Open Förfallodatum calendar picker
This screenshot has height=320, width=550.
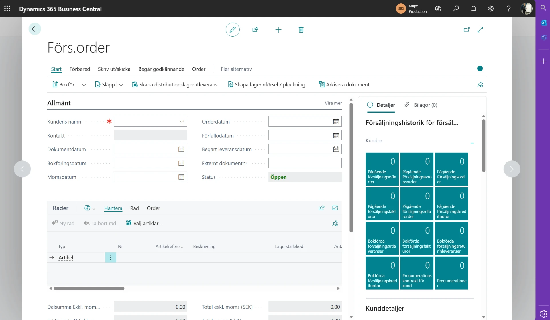(336, 136)
